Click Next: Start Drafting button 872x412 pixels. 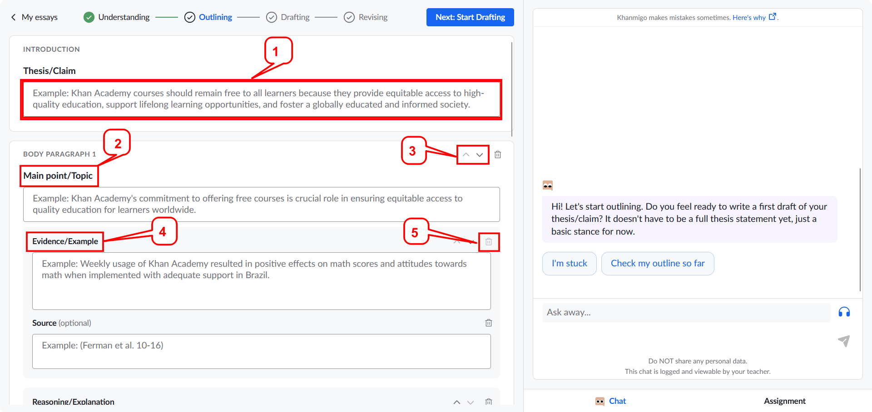point(470,17)
